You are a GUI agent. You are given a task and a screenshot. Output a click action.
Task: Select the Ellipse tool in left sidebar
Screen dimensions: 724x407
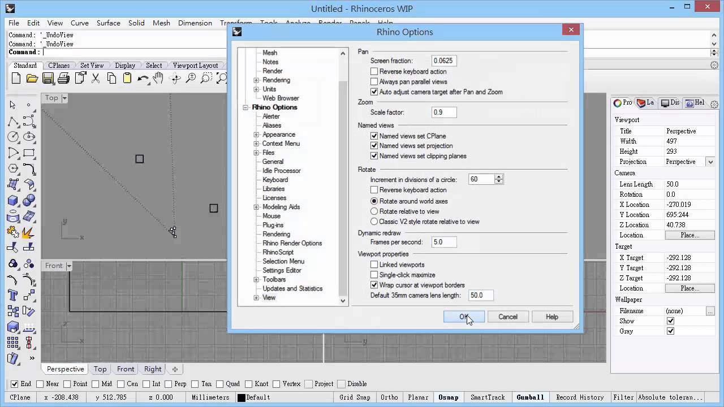tap(29, 136)
